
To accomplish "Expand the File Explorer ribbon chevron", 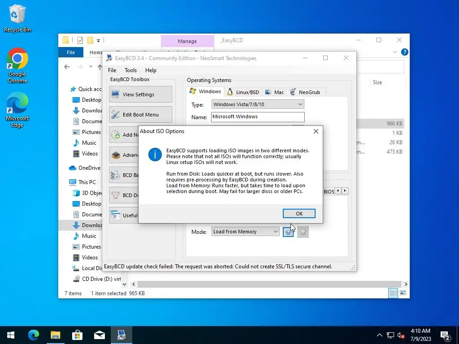I will 394,52.
